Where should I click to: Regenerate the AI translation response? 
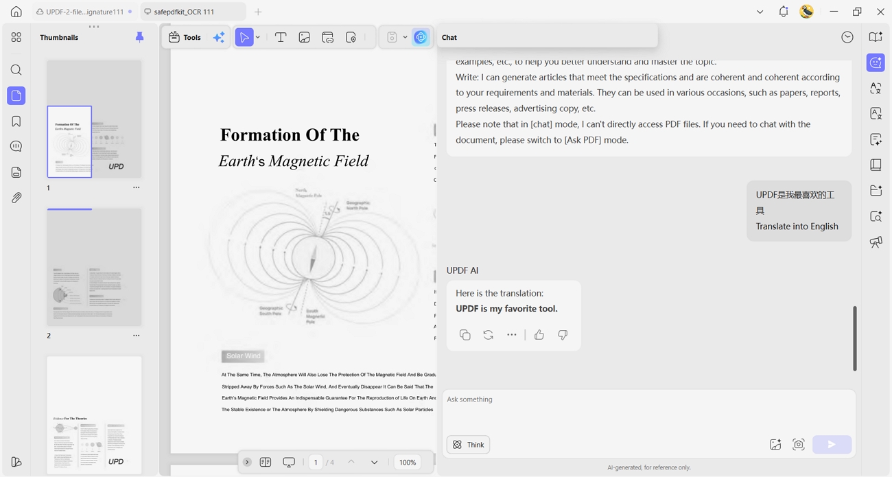coord(488,335)
